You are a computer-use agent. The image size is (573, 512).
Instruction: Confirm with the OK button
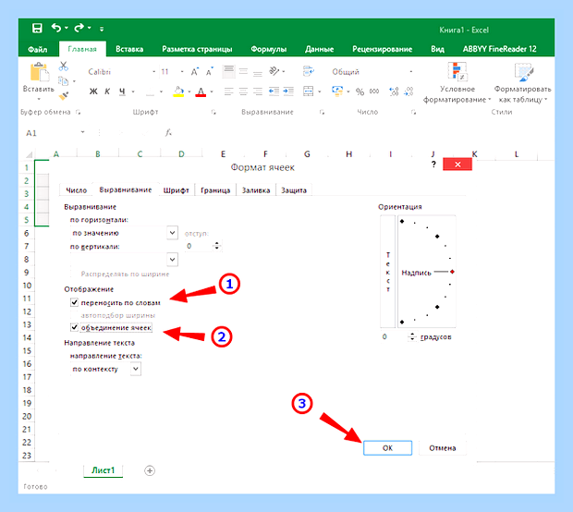(x=387, y=447)
